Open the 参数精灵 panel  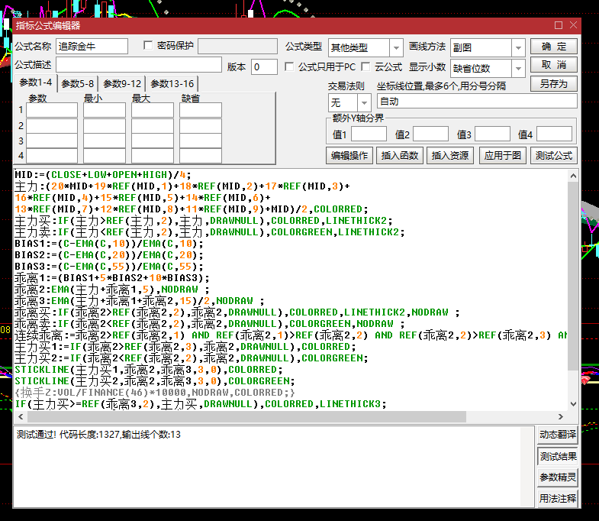point(557,477)
